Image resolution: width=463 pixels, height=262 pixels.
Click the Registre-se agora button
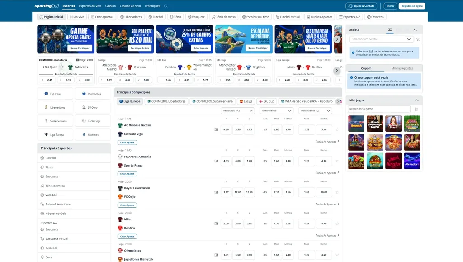pos(412,6)
